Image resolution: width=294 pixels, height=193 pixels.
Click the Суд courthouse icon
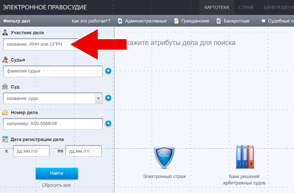tap(5, 86)
